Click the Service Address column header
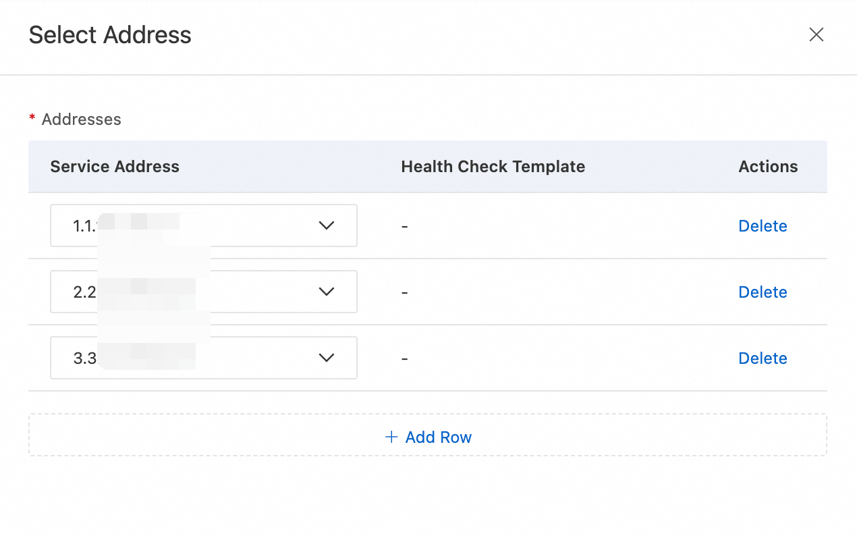The width and height of the screenshot is (857, 536). point(115,167)
